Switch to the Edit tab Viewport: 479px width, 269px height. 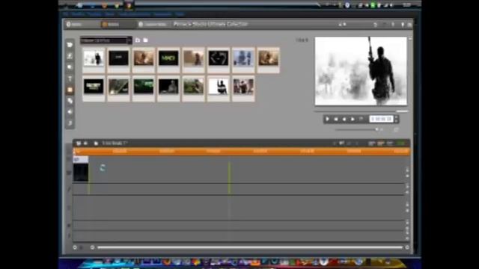pyautogui.click(x=110, y=25)
